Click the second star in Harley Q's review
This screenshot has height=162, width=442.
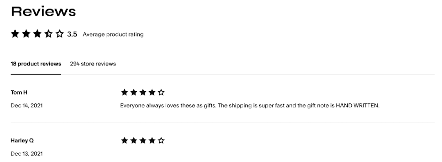134,141
